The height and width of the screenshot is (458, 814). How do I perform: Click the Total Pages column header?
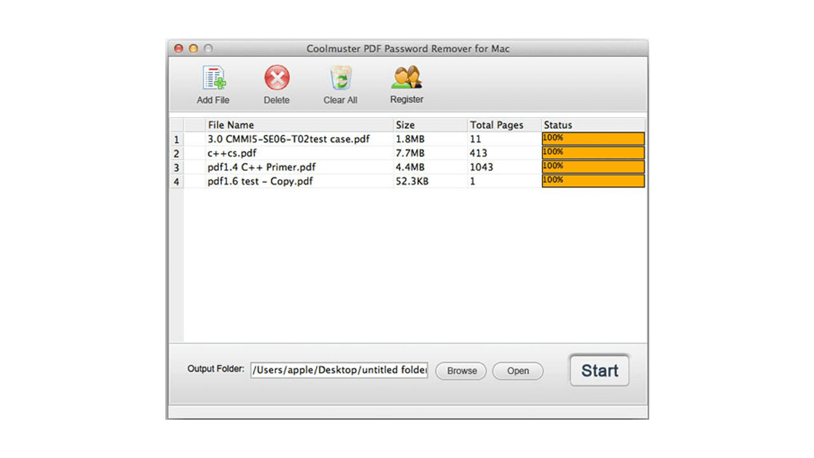click(x=504, y=125)
